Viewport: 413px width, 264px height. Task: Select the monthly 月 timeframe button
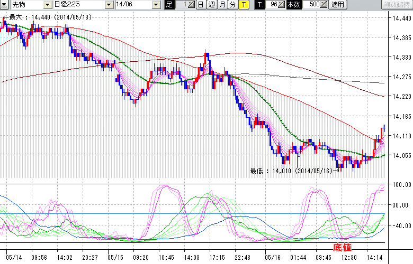coord(222,5)
